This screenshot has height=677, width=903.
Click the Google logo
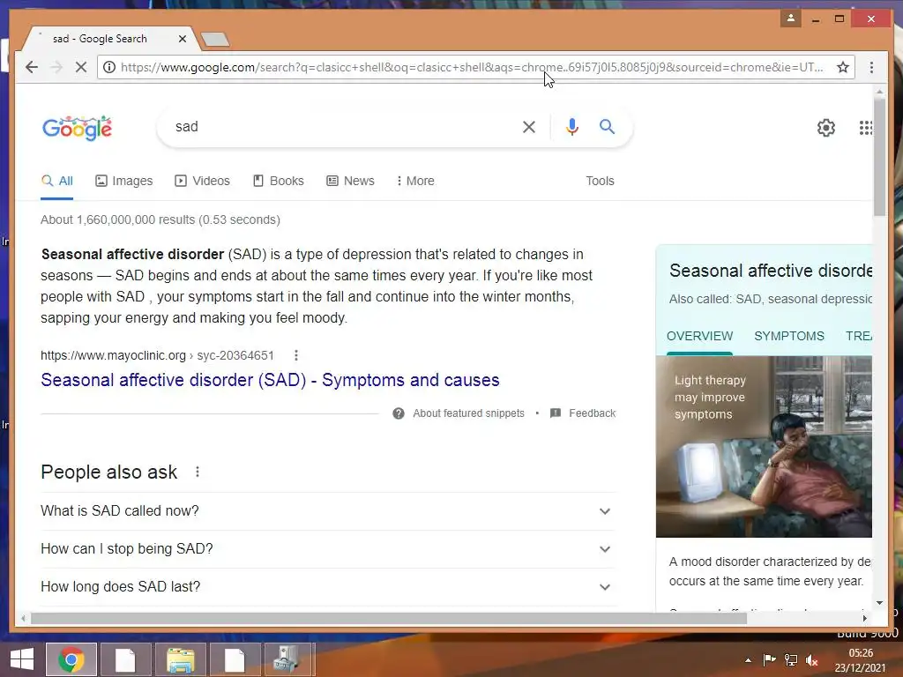[x=78, y=128]
